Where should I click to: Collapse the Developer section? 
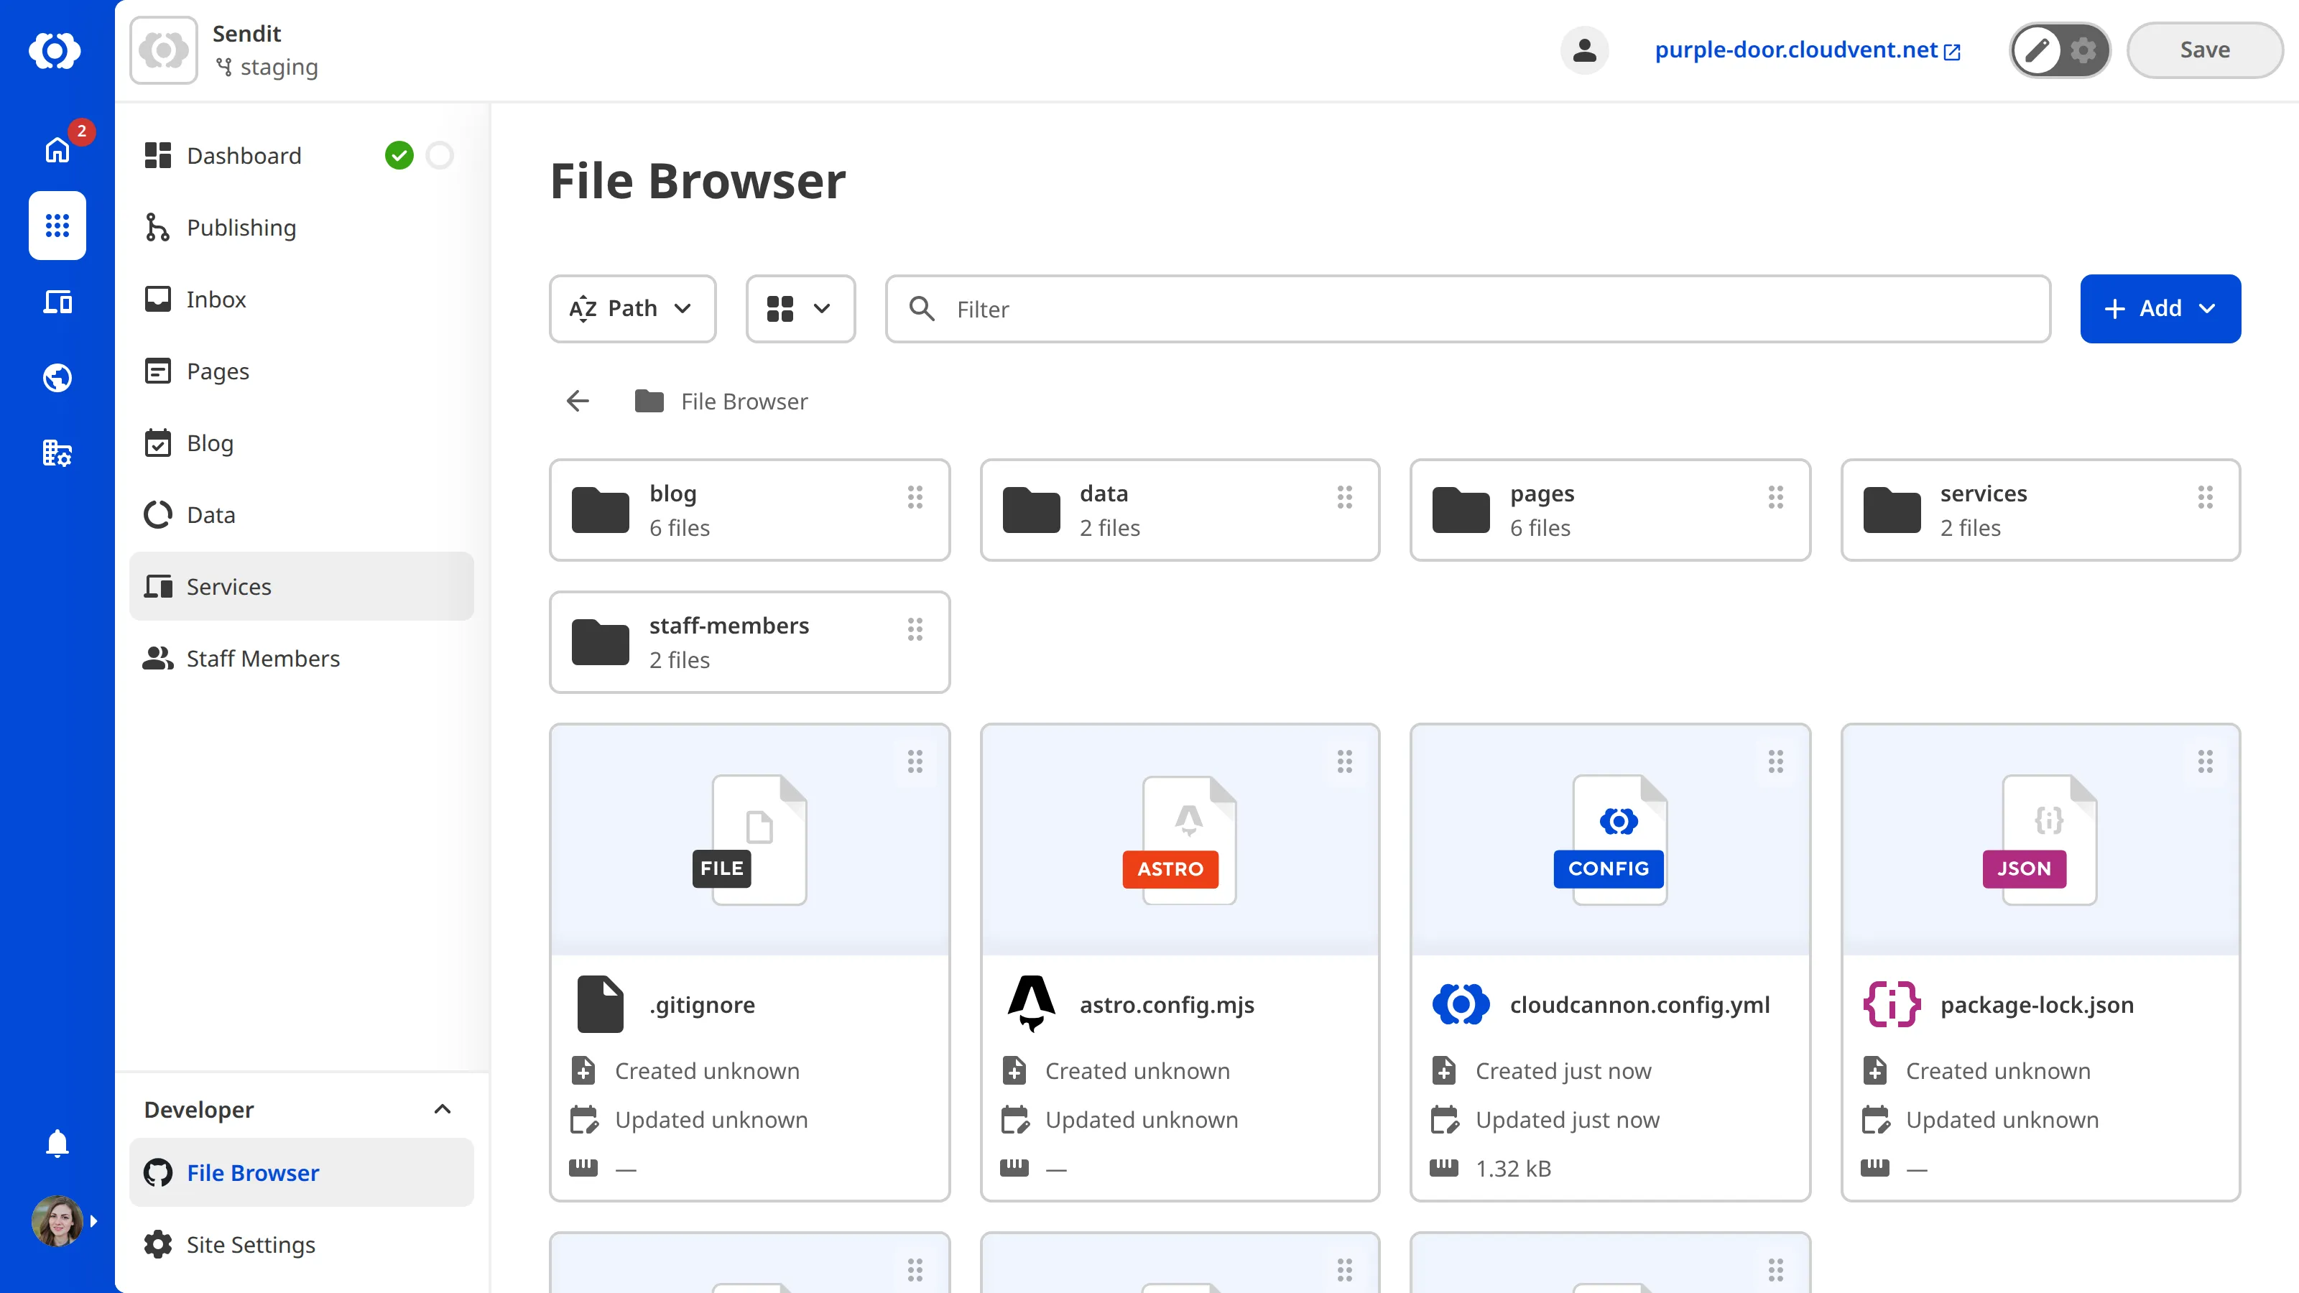[x=443, y=1109]
